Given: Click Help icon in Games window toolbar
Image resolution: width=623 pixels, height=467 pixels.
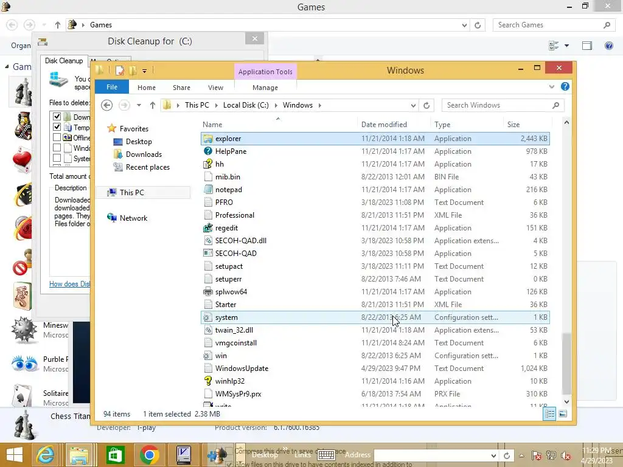Looking at the screenshot, I should (x=608, y=46).
